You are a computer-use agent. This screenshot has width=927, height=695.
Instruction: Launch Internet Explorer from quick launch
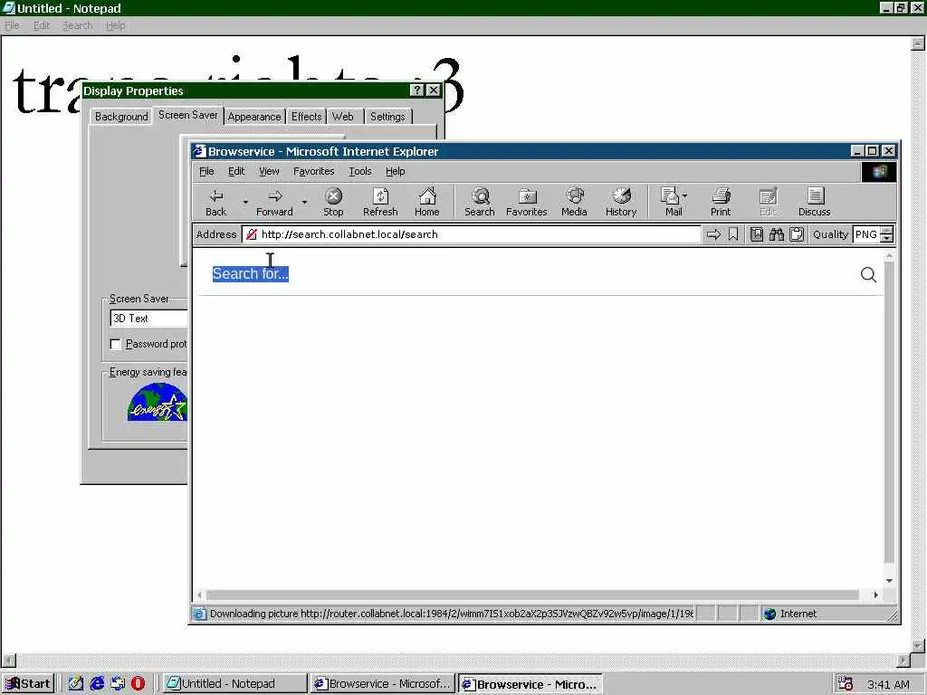97,684
